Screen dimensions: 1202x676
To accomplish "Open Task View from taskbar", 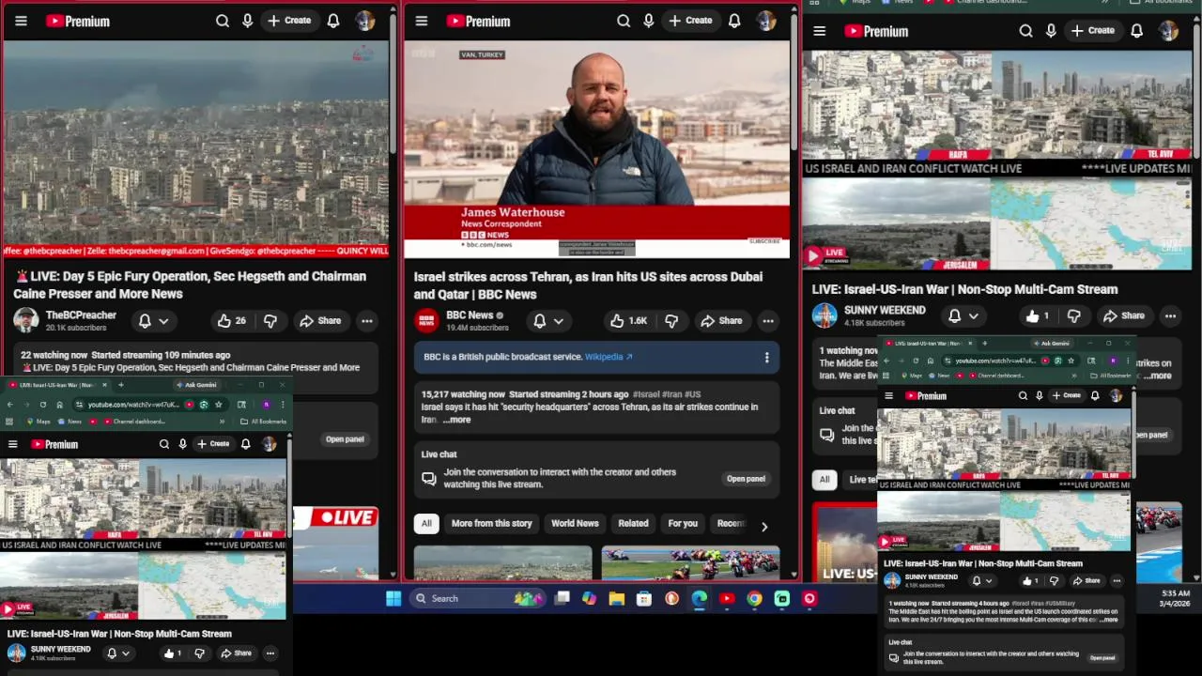I will (x=562, y=598).
